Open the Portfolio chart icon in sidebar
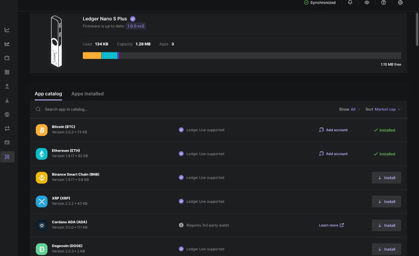419x256 pixels. point(7,30)
